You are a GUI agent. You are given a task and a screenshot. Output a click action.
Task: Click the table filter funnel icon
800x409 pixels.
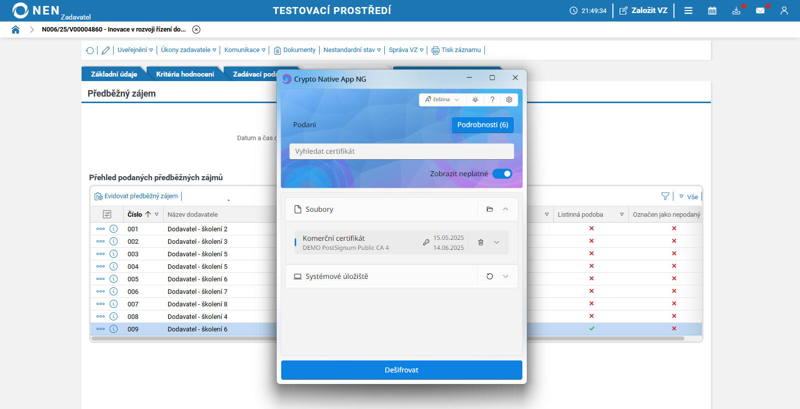pyautogui.click(x=665, y=196)
